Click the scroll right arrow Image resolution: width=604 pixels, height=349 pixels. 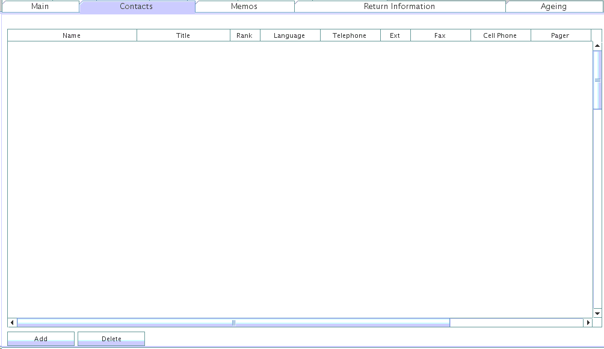[588, 323]
